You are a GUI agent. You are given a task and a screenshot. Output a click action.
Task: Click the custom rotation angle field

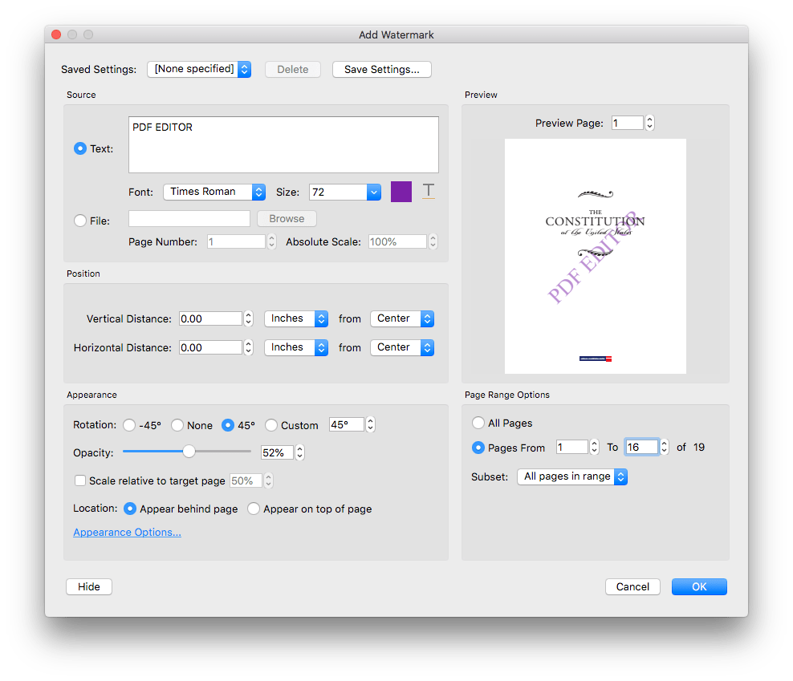click(347, 424)
